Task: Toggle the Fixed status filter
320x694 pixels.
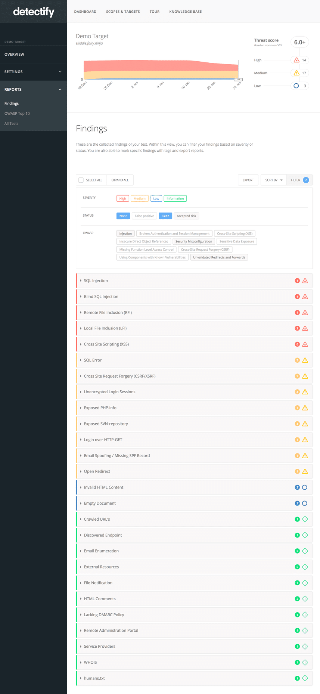Action: (x=165, y=216)
